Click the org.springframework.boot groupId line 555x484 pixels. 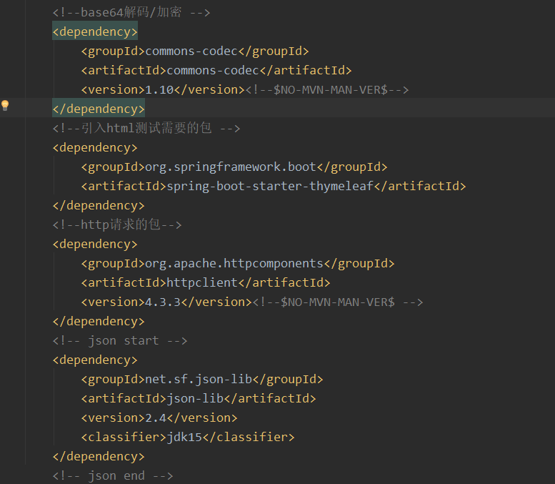(x=234, y=167)
